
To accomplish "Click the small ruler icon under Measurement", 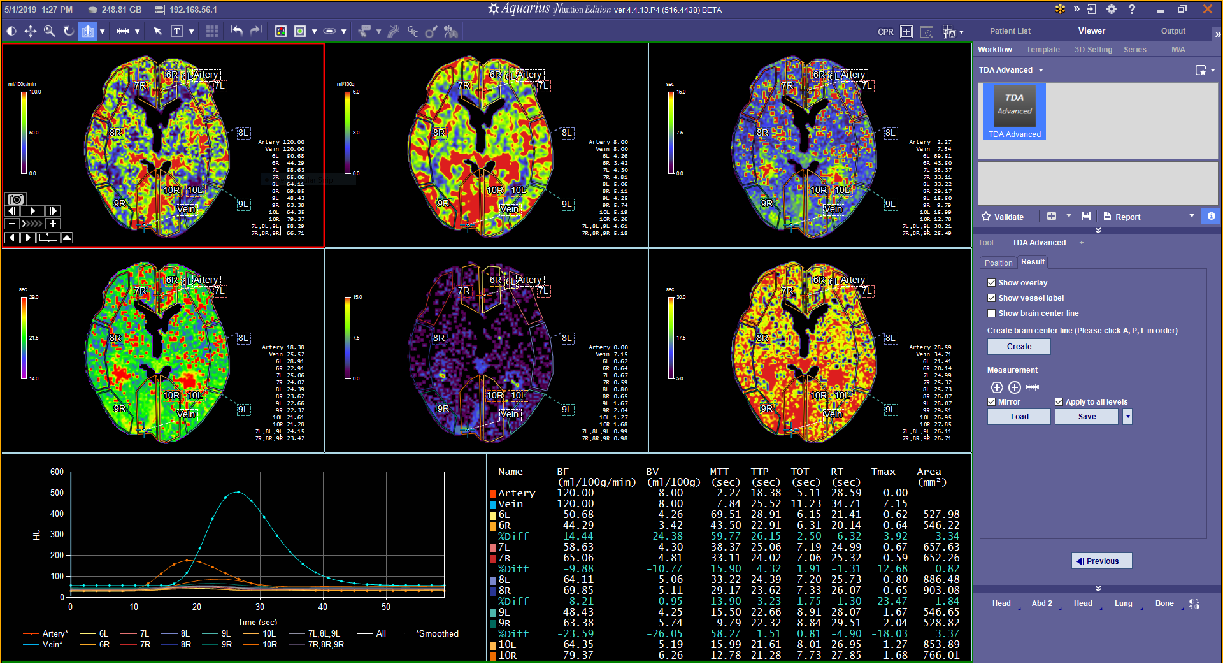I will coord(1032,387).
